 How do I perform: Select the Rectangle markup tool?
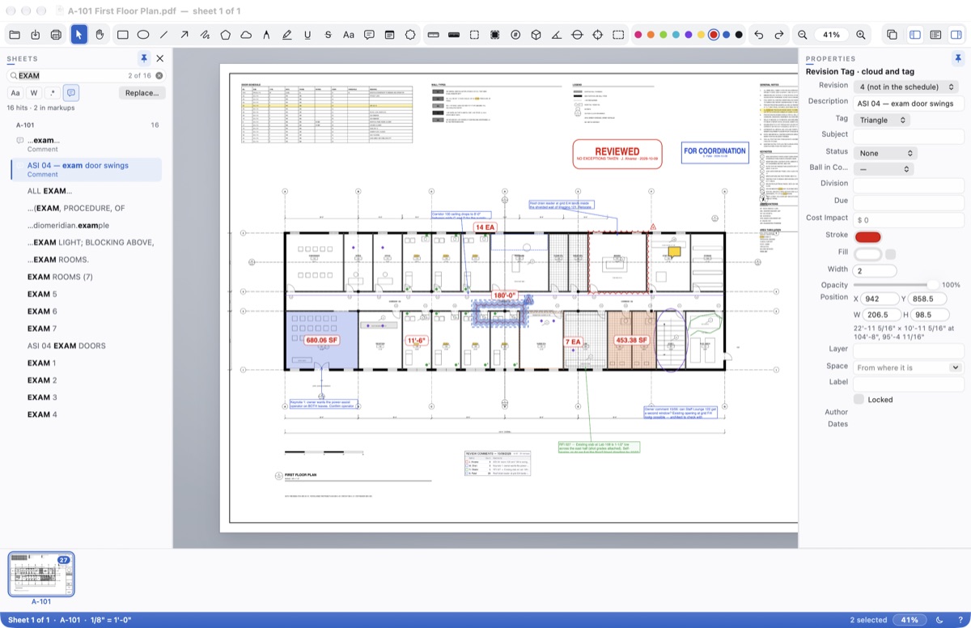pos(123,35)
